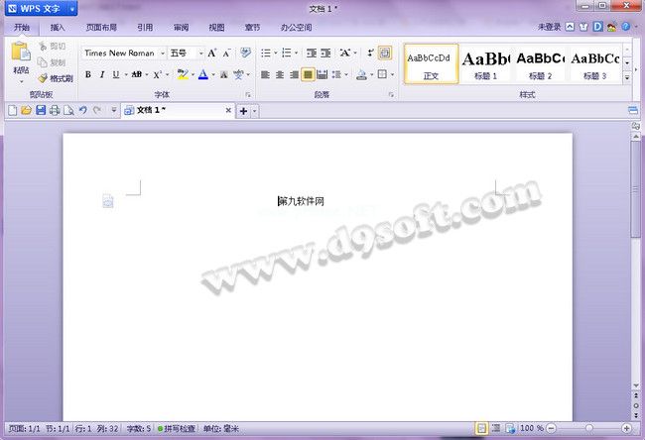Add a new document tab with plus button
This screenshot has width=645, height=440.
244,110
